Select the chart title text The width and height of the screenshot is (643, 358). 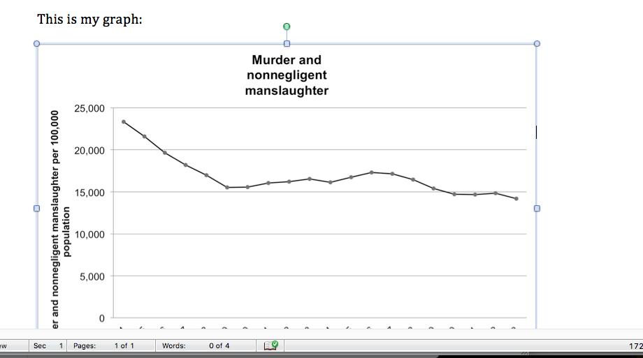287,75
